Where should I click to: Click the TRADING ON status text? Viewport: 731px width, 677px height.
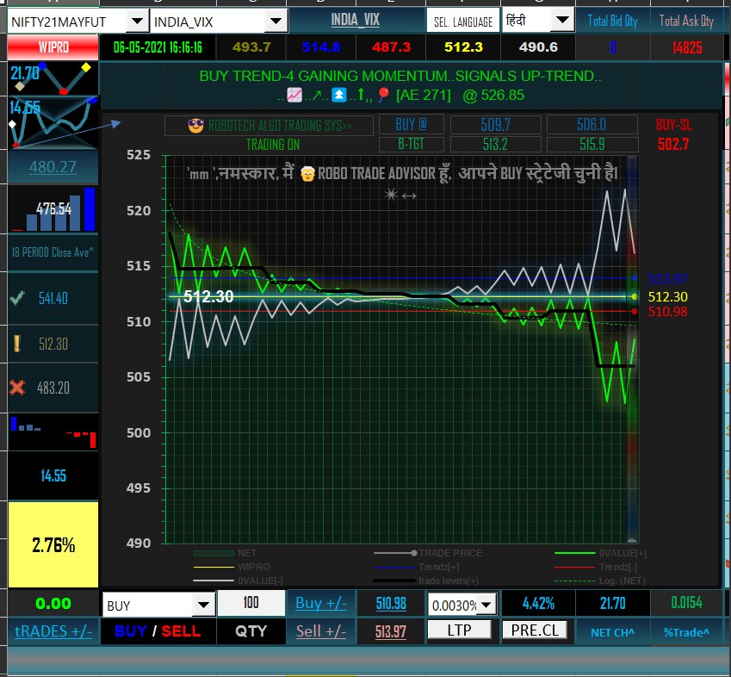click(x=273, y=145)
